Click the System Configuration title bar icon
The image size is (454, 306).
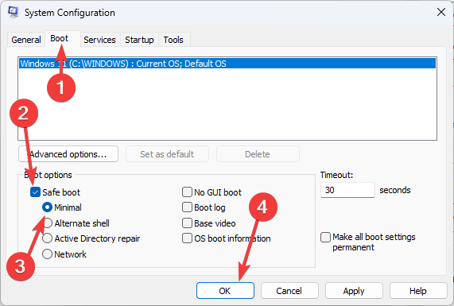[13, 12]
